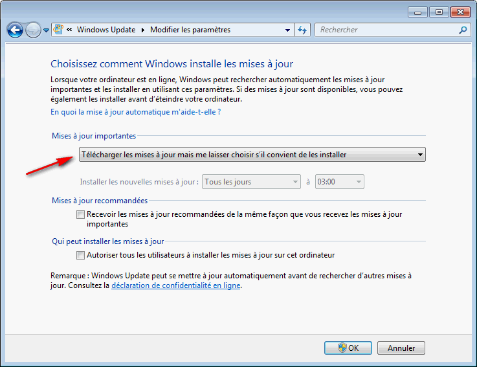
Task: Click Qui peut installer les mises à jour
Action: [107, 241]
